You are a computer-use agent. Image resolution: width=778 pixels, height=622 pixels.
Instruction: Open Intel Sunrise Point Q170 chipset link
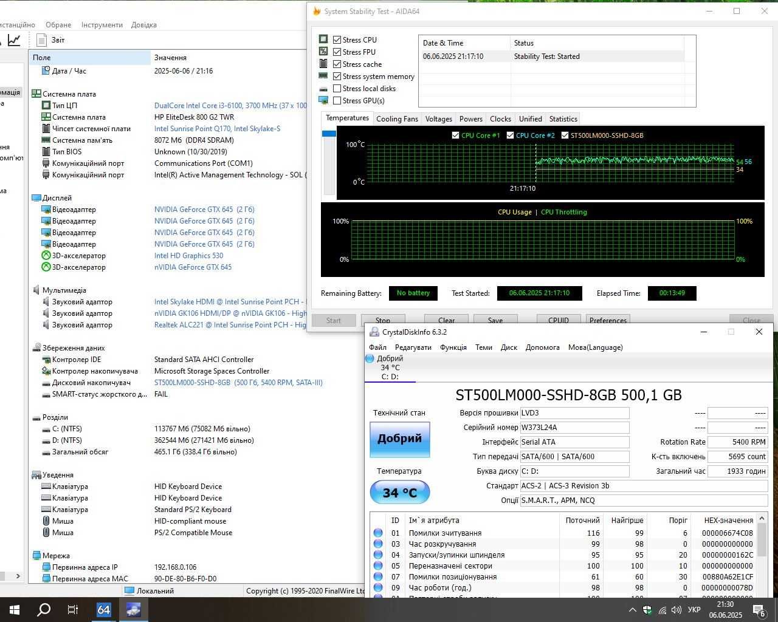(218, 129)
